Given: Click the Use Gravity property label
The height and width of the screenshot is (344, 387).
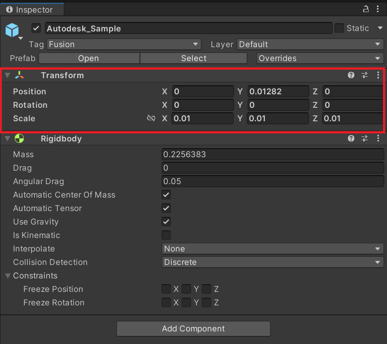Looking at the screenshot, I should pyautogui.click(x=36, y=222).
